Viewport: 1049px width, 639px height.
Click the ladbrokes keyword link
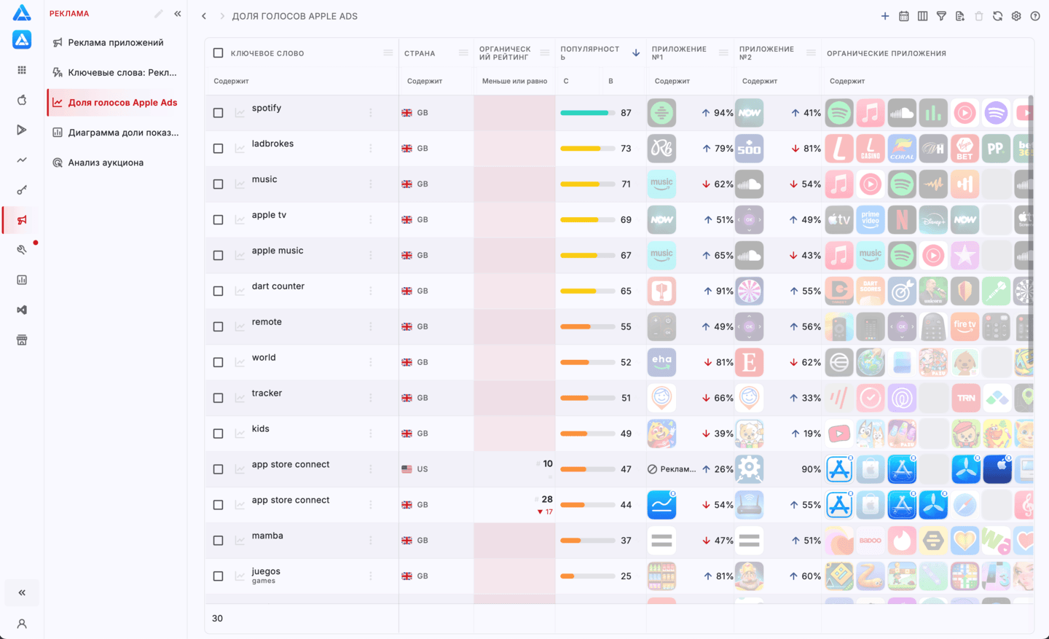[x=272, y=144]
